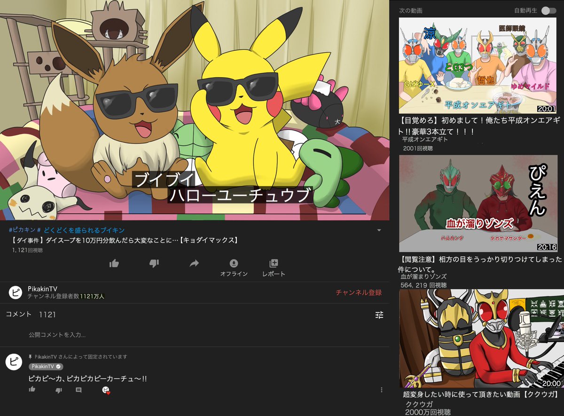
Task: Click 2001回視聴 view count
Action: coord(418,148)
